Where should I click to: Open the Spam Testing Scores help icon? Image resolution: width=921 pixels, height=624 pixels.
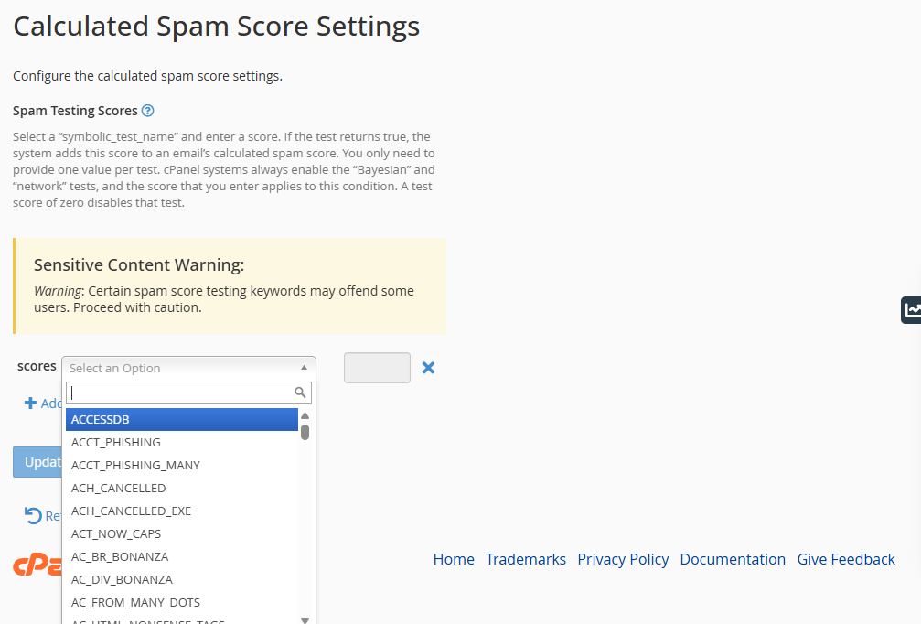(147, 111)
